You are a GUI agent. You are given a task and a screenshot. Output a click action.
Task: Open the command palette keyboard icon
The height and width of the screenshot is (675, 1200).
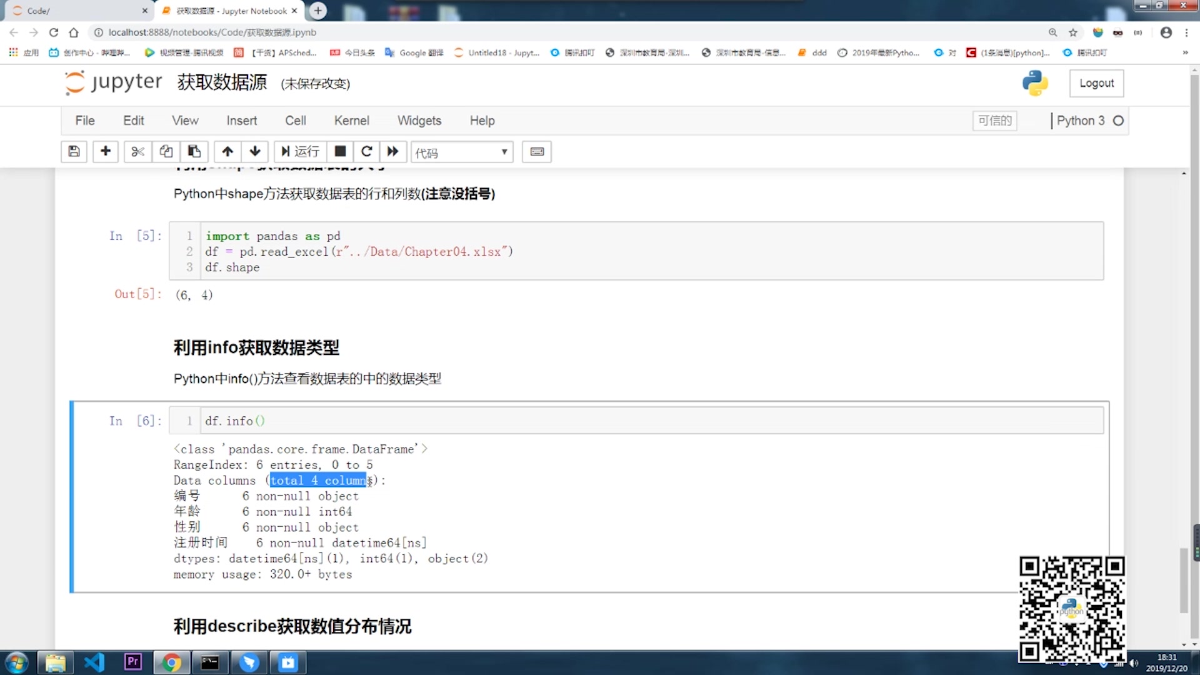coord(536,151)
